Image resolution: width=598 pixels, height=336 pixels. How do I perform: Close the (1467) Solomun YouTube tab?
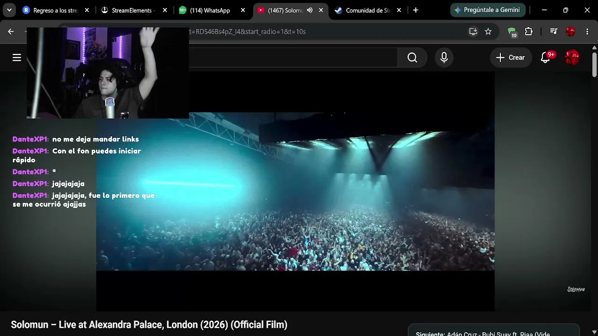coord(321,10)
